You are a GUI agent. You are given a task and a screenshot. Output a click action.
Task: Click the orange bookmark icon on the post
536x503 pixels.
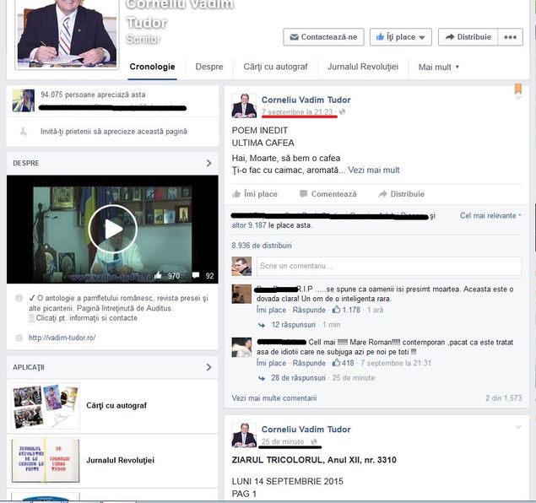pos(518,89)
